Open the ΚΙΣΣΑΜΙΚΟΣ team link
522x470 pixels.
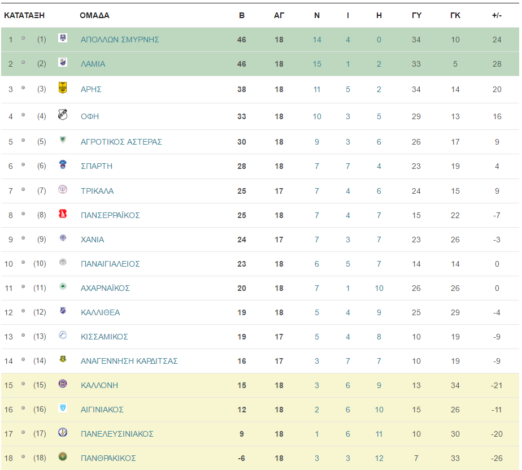pyautogui.click(x=104, y=337)
